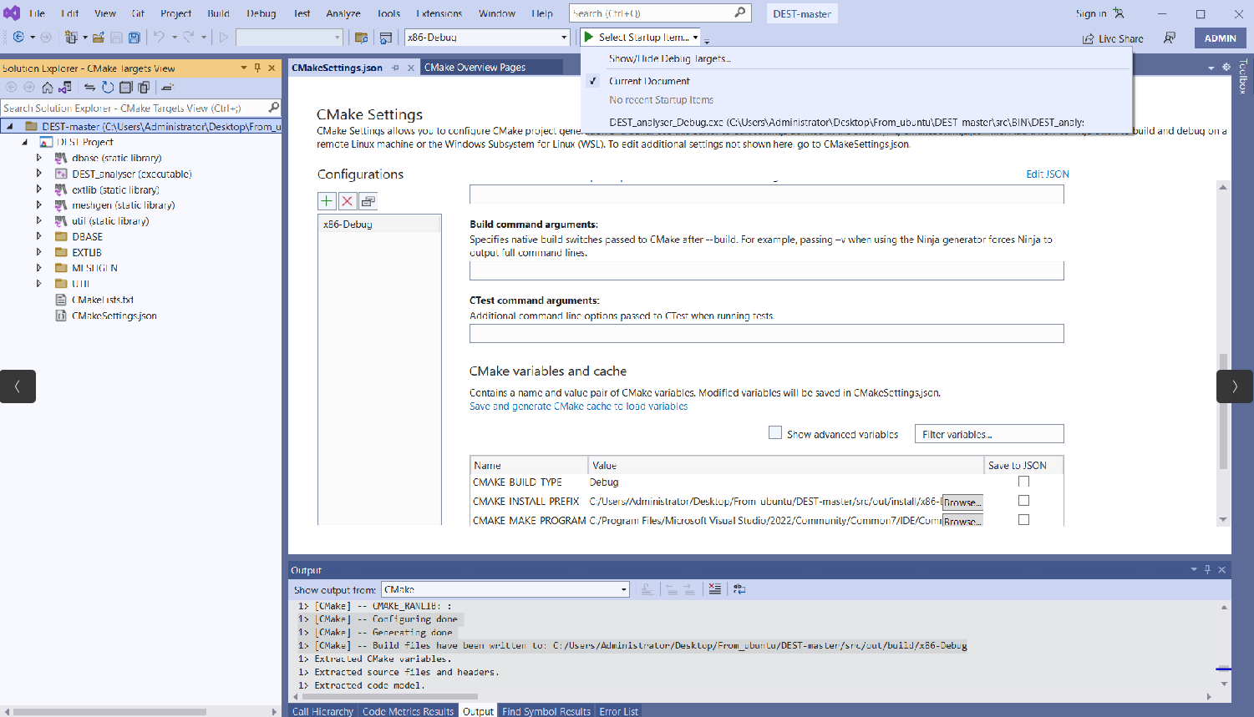
Task: Click Collapse All icon in Solution Explorer
Action: tap(125, 88)
